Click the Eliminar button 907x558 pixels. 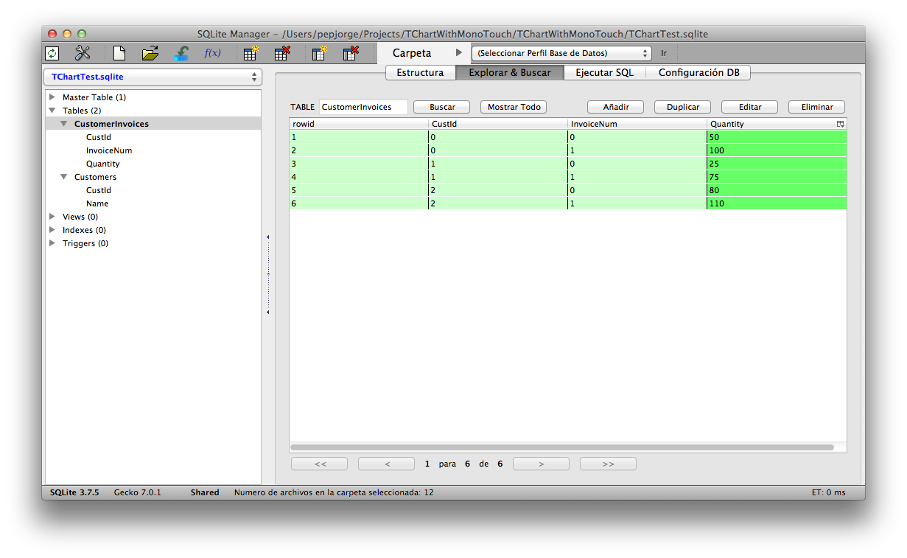tap(817, 107)
